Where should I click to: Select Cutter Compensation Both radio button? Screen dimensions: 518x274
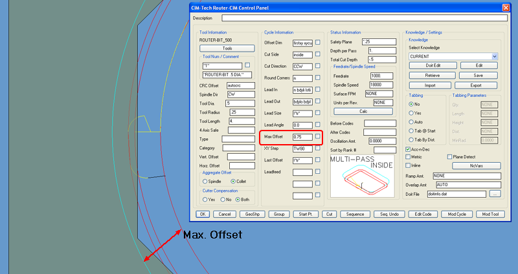click(x=238, y=200)
